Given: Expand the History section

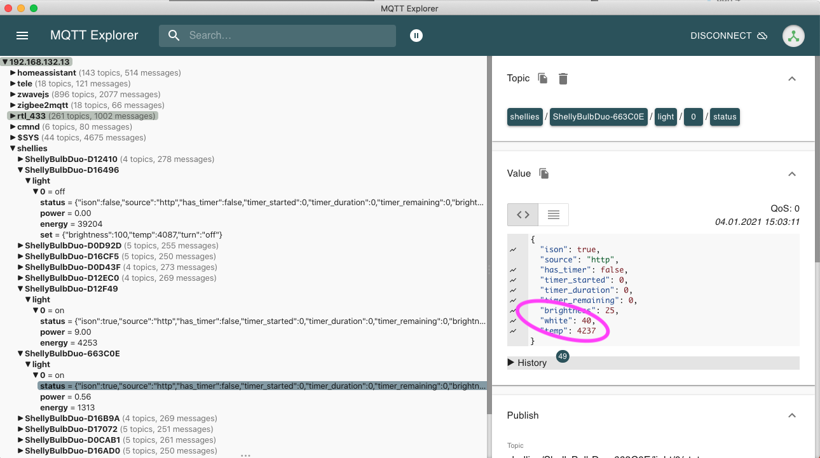Looking at the screenshot, I should click(528, 363).
